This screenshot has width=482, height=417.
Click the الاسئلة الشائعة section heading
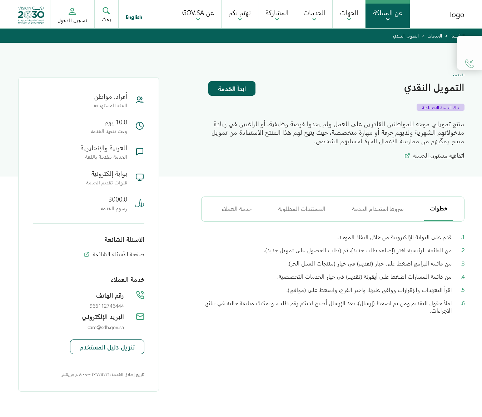(124, 240)
